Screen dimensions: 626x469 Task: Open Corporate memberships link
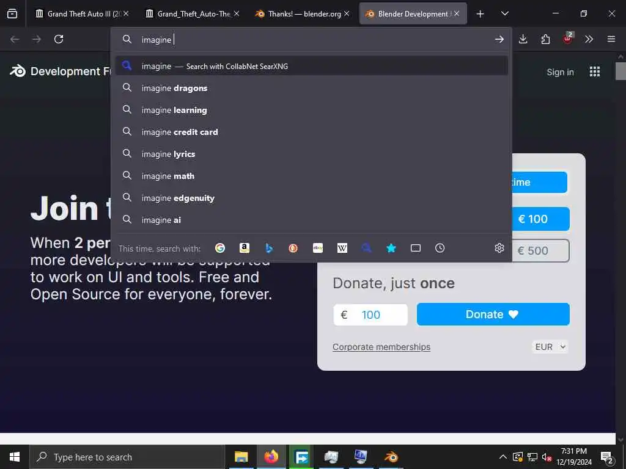pyautogui.click(x=381, y=347)
